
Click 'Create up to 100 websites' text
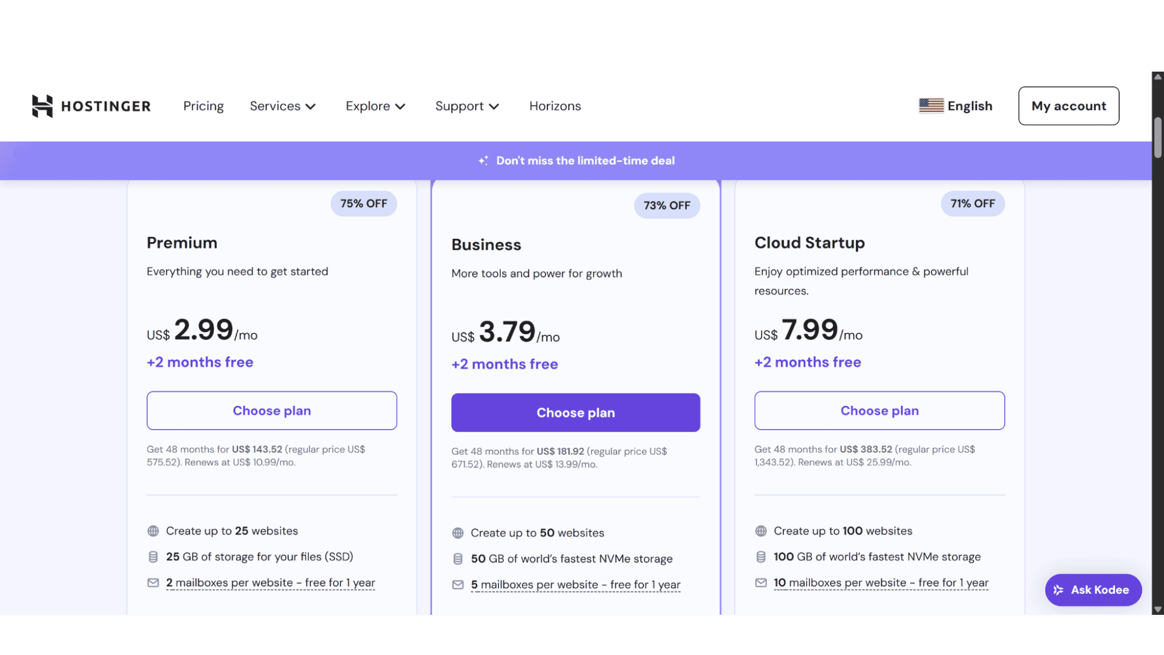click(843, 531)
